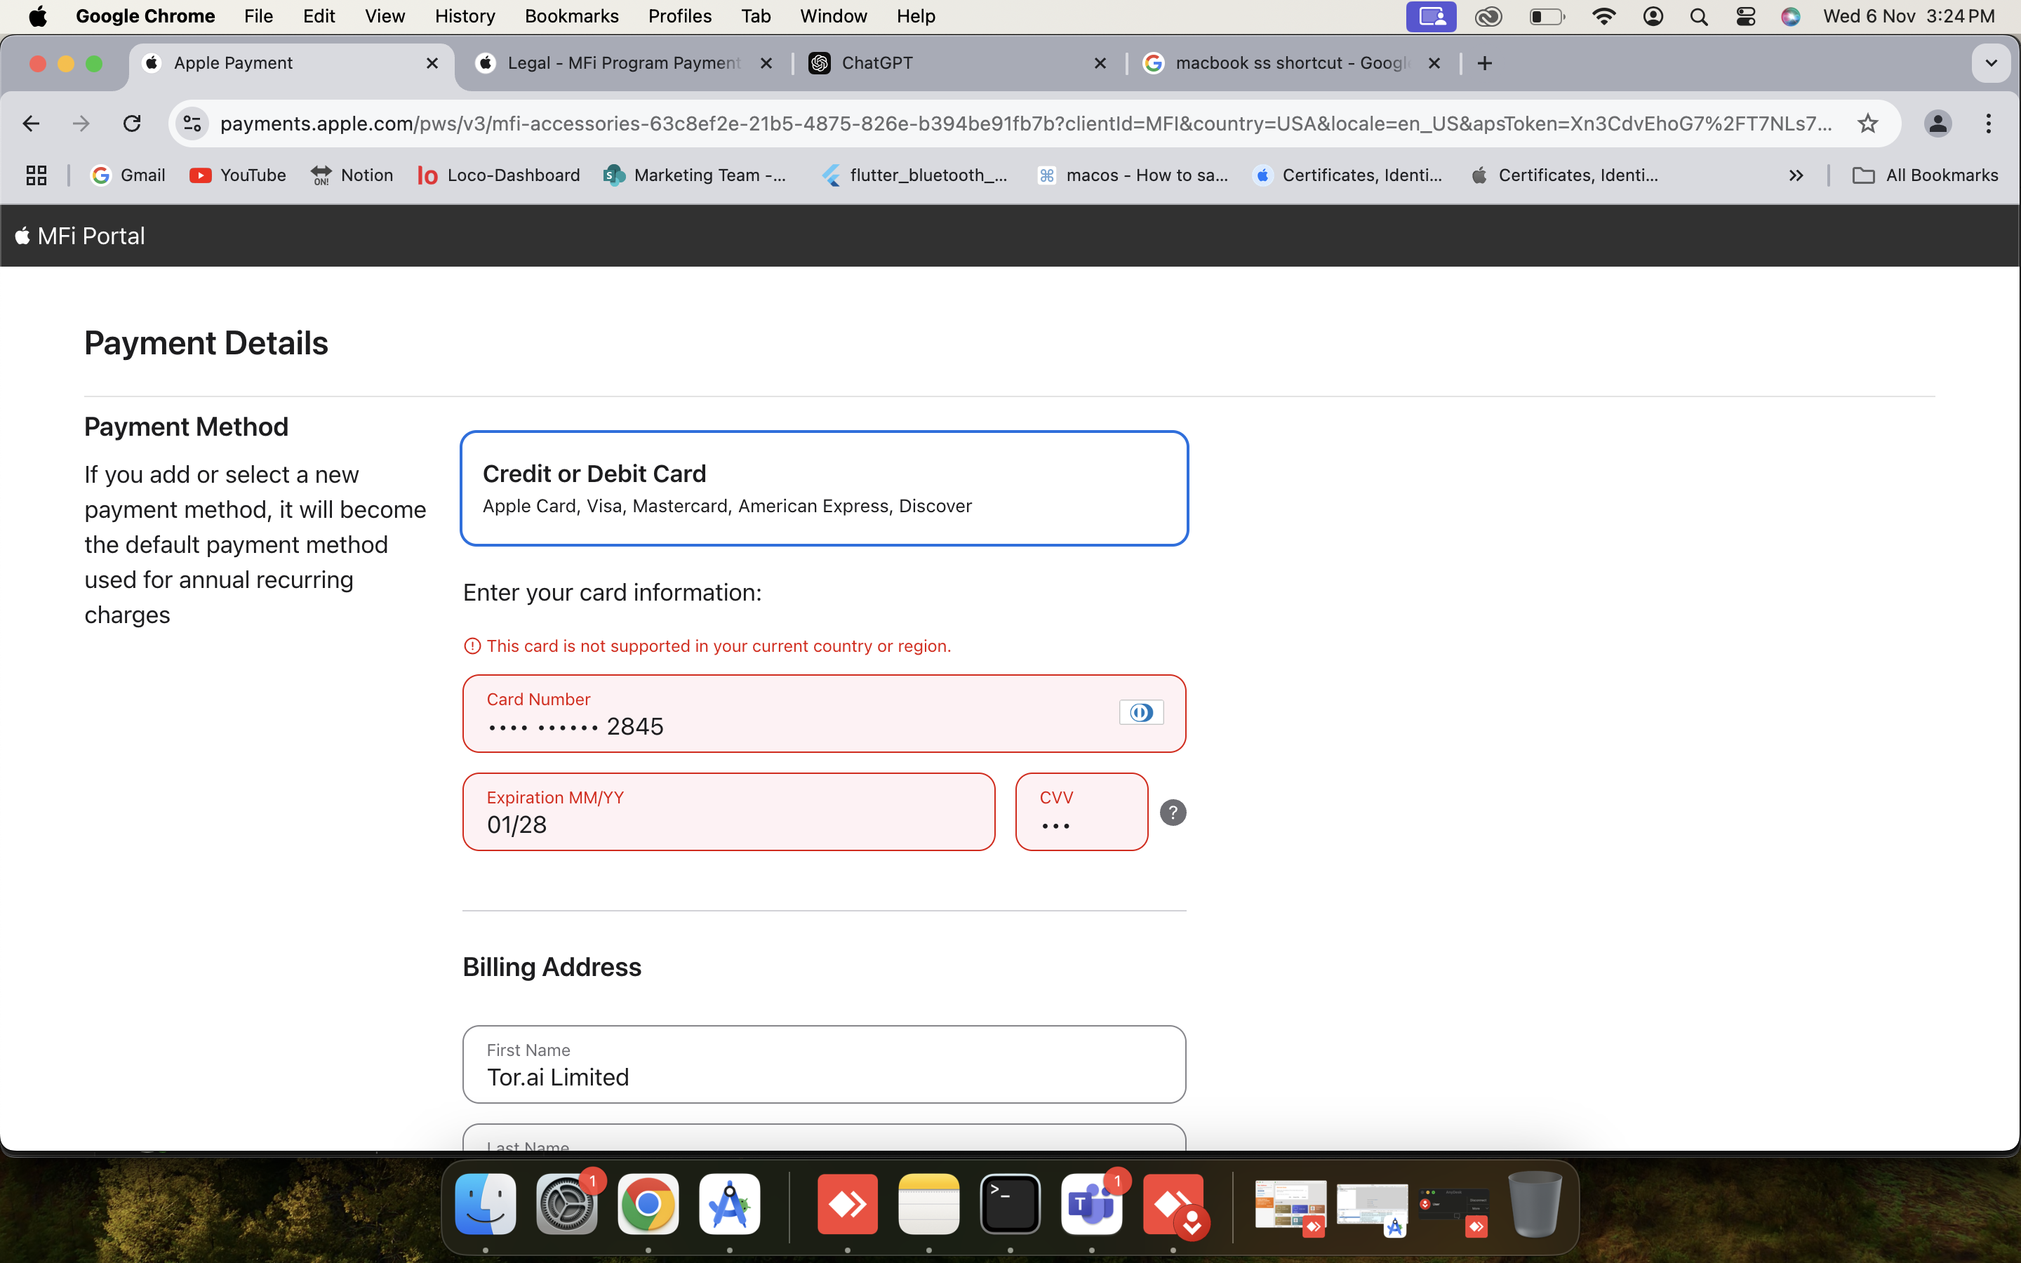Open the All Bookmarks folder
This screenshot has width=2021, height=1263.
[x=1925, y=175]
